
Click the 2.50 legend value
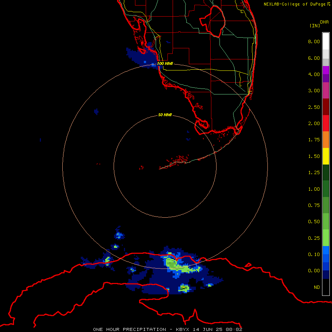pos(314,107)
